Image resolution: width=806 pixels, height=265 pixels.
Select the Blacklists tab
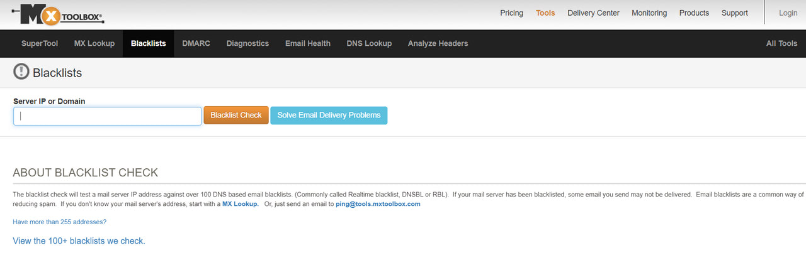click(149, 43)
